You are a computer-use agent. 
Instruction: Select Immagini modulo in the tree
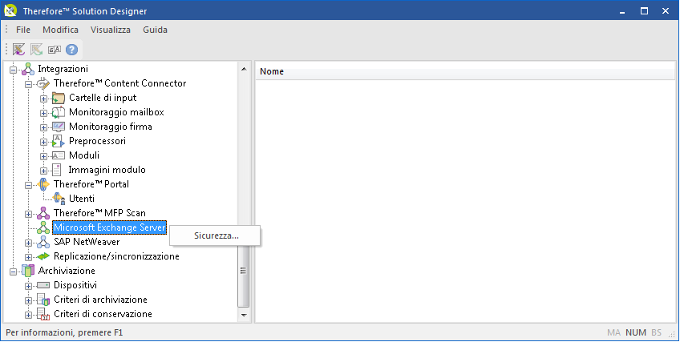(x=107, y=170)
